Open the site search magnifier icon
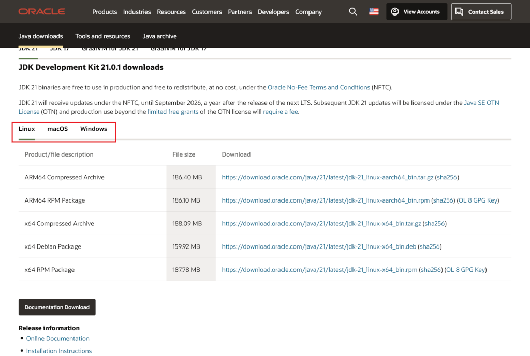 [352, 12]
